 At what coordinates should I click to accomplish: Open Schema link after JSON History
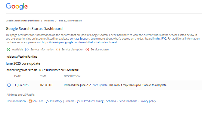pos(70,101)
